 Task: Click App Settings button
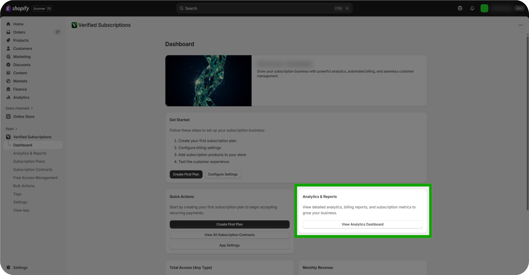229,245
